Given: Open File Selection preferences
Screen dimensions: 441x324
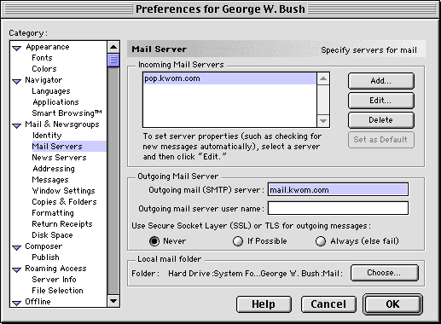Looking at the screenshot, I should point(57,291).
